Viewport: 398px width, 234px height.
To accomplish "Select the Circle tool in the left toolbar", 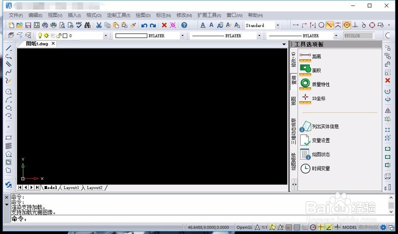I will pyautogui.click(x=8, y=91).
